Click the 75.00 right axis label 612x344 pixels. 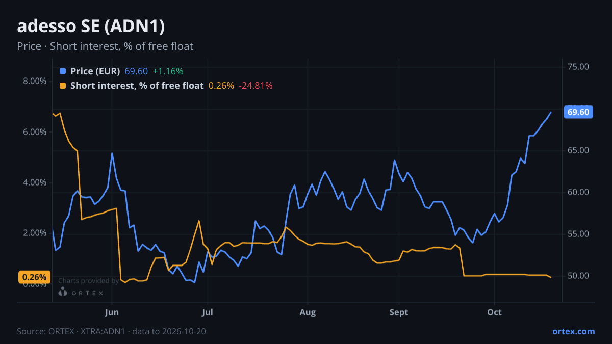click(x=579, y=67)
